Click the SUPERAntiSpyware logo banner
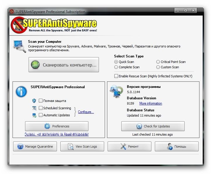 coord(54,25)
